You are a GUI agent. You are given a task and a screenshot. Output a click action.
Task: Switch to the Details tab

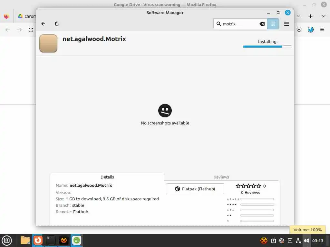pos(107,177)
